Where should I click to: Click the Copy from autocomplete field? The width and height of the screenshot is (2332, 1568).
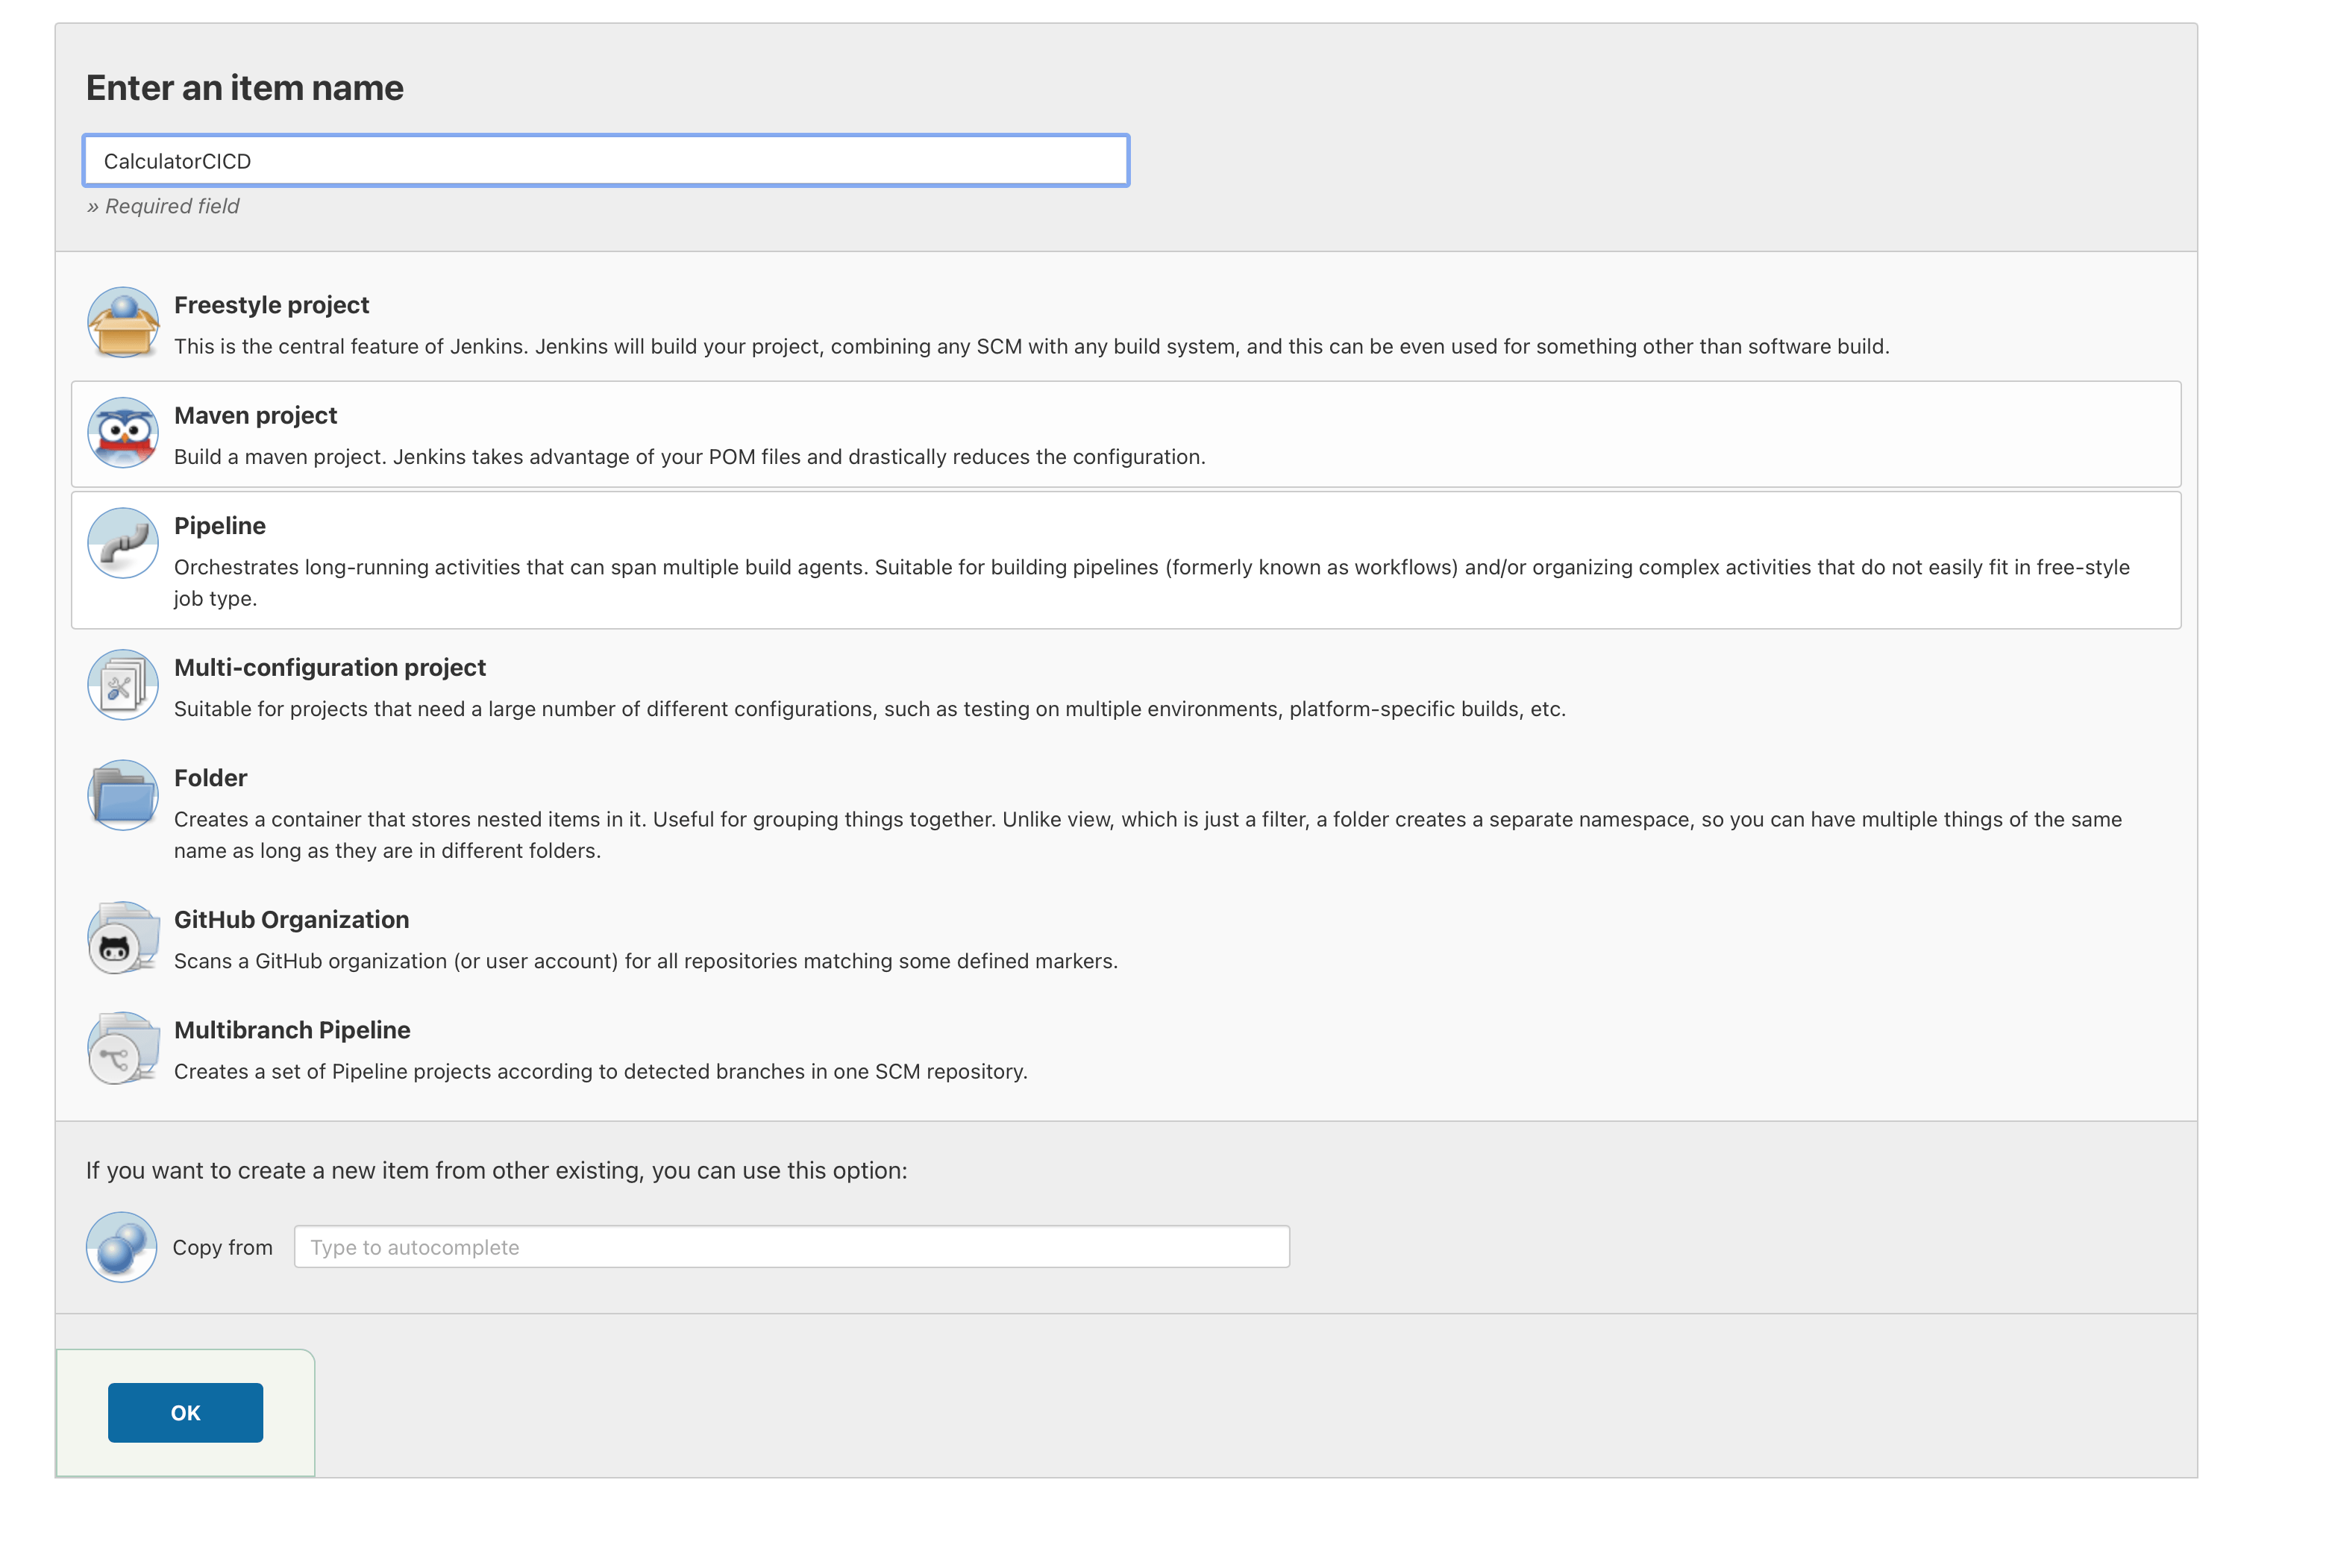coord(791,1247)
